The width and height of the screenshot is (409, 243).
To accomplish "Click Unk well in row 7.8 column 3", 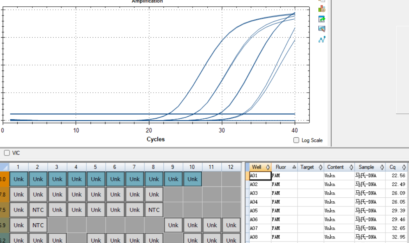I will 57,195.
